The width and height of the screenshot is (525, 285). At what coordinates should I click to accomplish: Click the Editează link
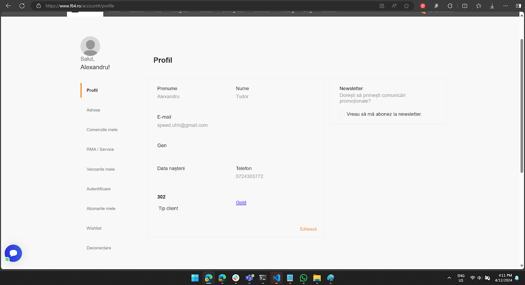tap(308, 229)
